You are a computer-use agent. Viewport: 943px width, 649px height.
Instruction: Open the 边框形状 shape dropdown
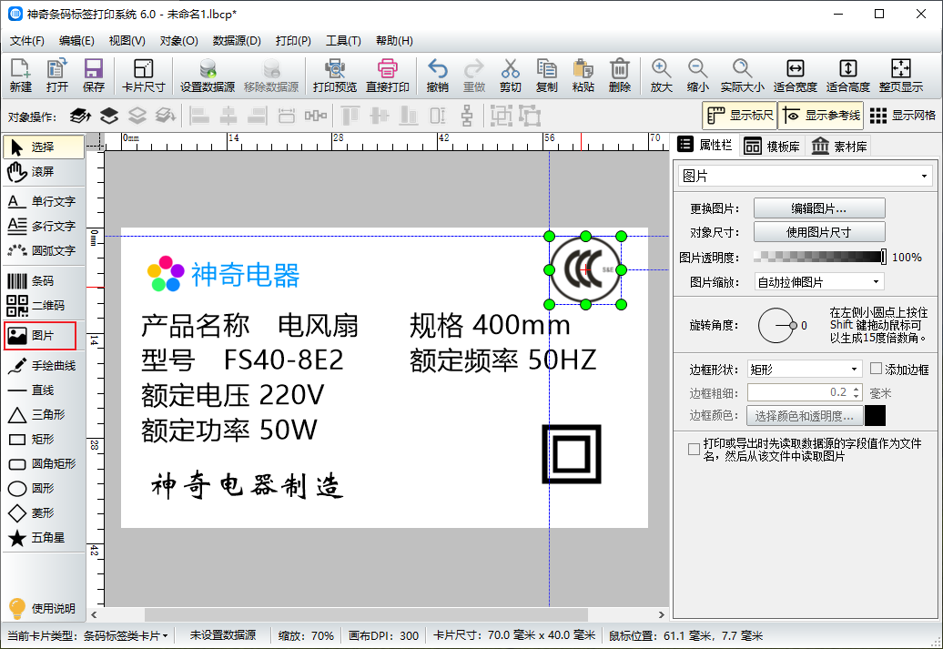pos(805,370)
